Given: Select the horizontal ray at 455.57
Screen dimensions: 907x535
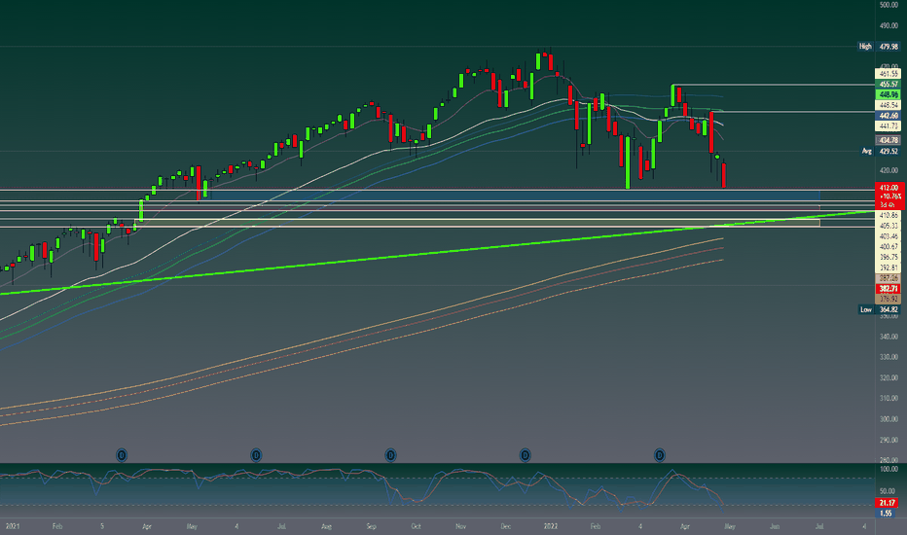Looking at the screenshot, I should coord(775,85).
